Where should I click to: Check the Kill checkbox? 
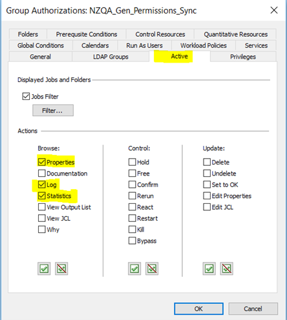click(133, 229)
